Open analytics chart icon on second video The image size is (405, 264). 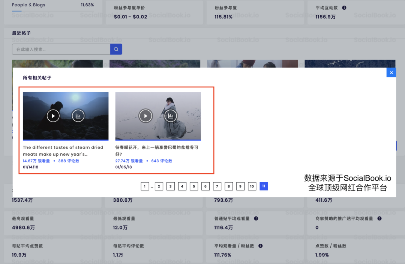tap(171, 116)
